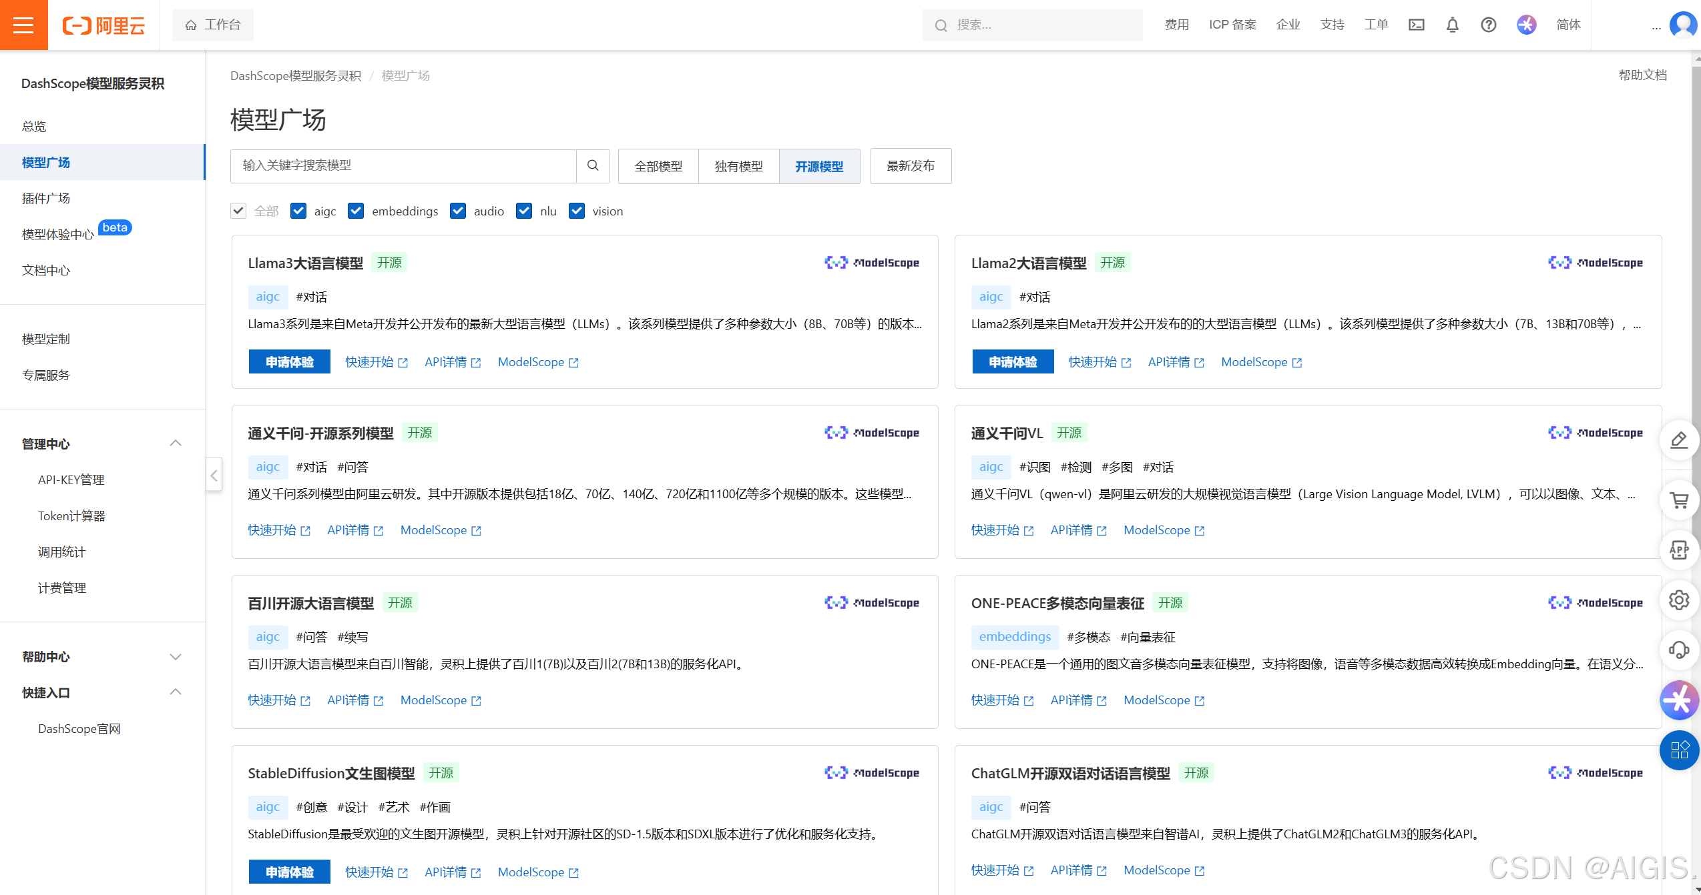Open API详情 link on 通义千问VL card
The image size is (1701, 895).
pos(1078,530)
